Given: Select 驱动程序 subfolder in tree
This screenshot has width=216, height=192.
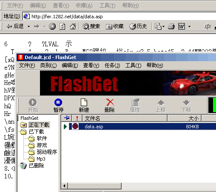Looking at the screenshot, I should [47, 152].
